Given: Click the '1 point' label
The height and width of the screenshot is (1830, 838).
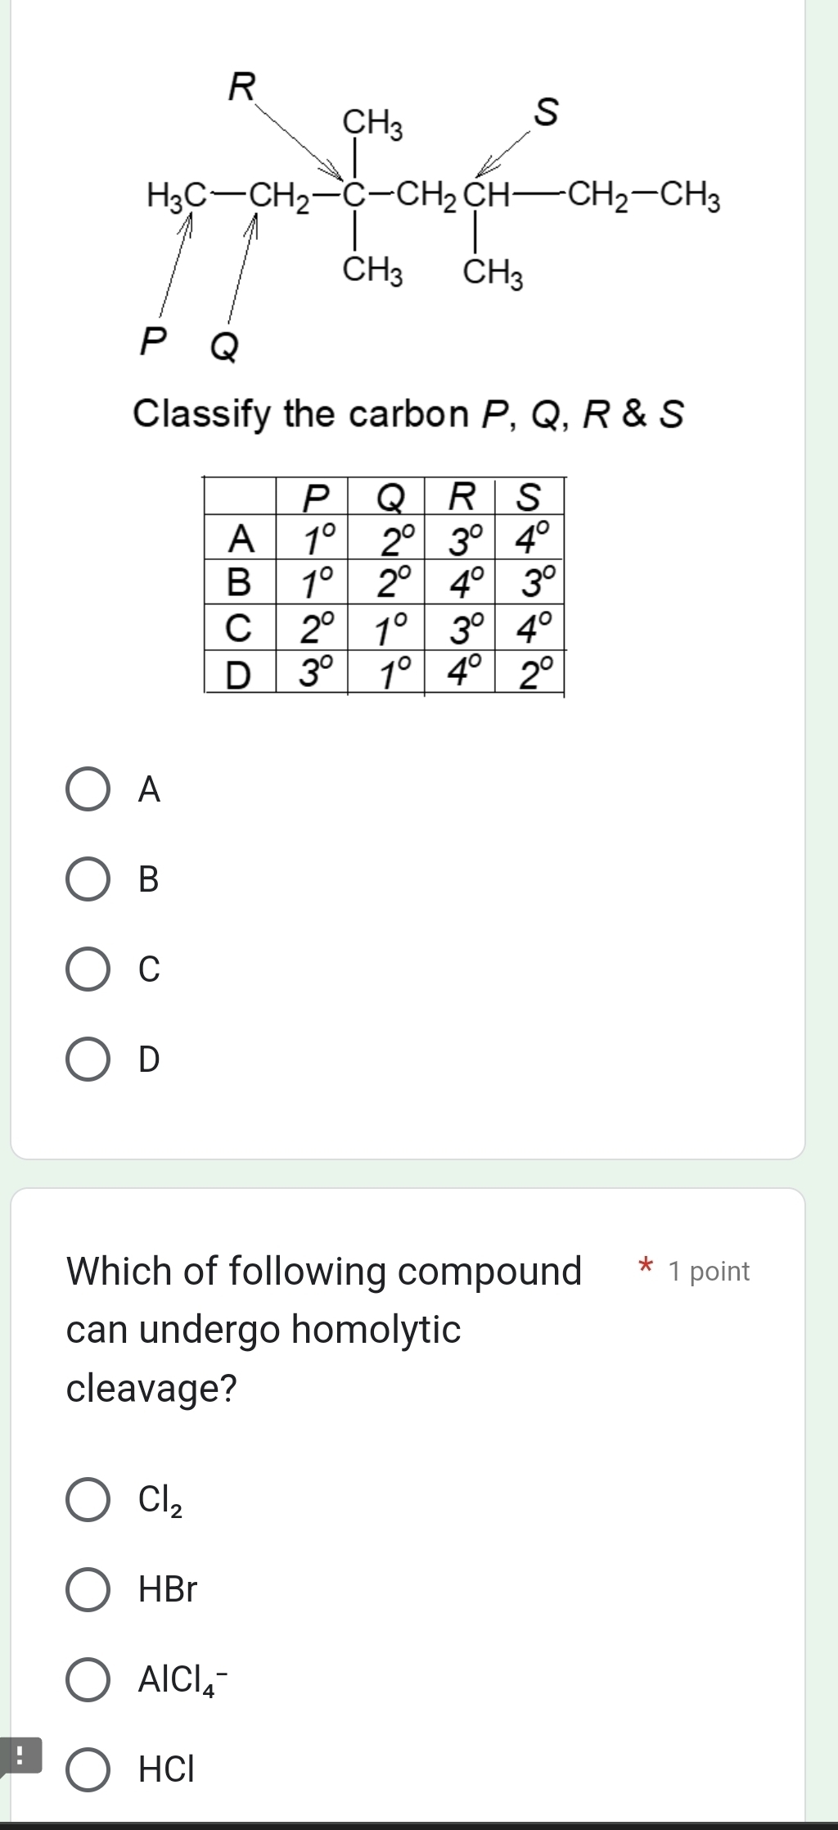Looking at the screenshot, I should [709, 1271].
